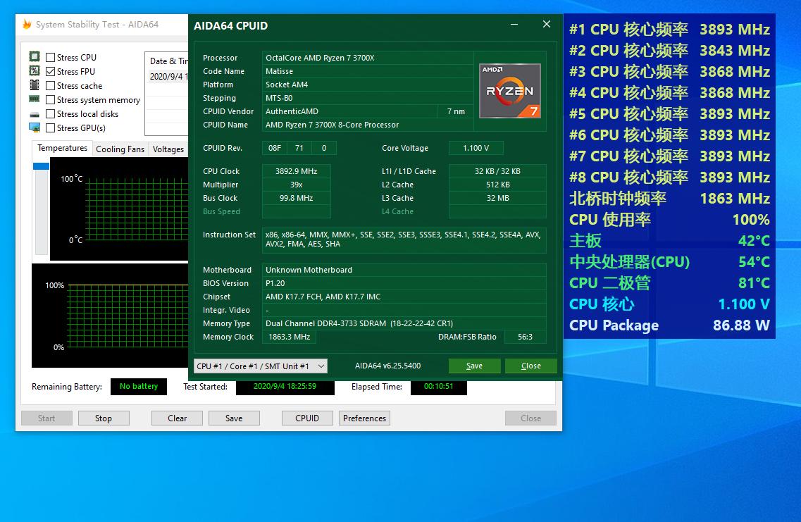Select the Stress system memory RAM icon

pyautogui.click(x=33, y=99)
